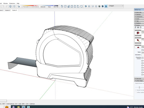The width and height of the screenshot is (144, 108).
Task: Collapse the Scenes panel
Action: 139,25
